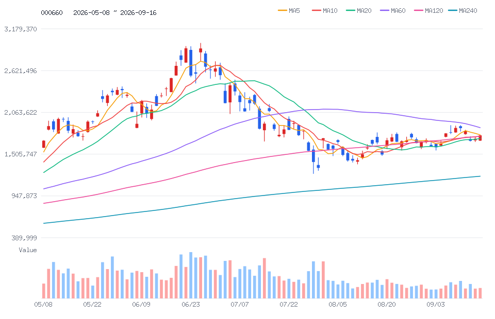
Task: Click the 1,505,747 price axis label
Action: [21, 154]
